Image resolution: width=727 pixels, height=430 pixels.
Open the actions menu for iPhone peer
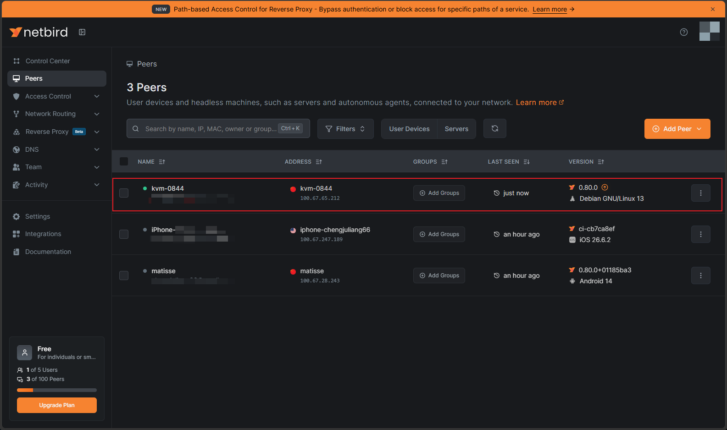[701, 234]
